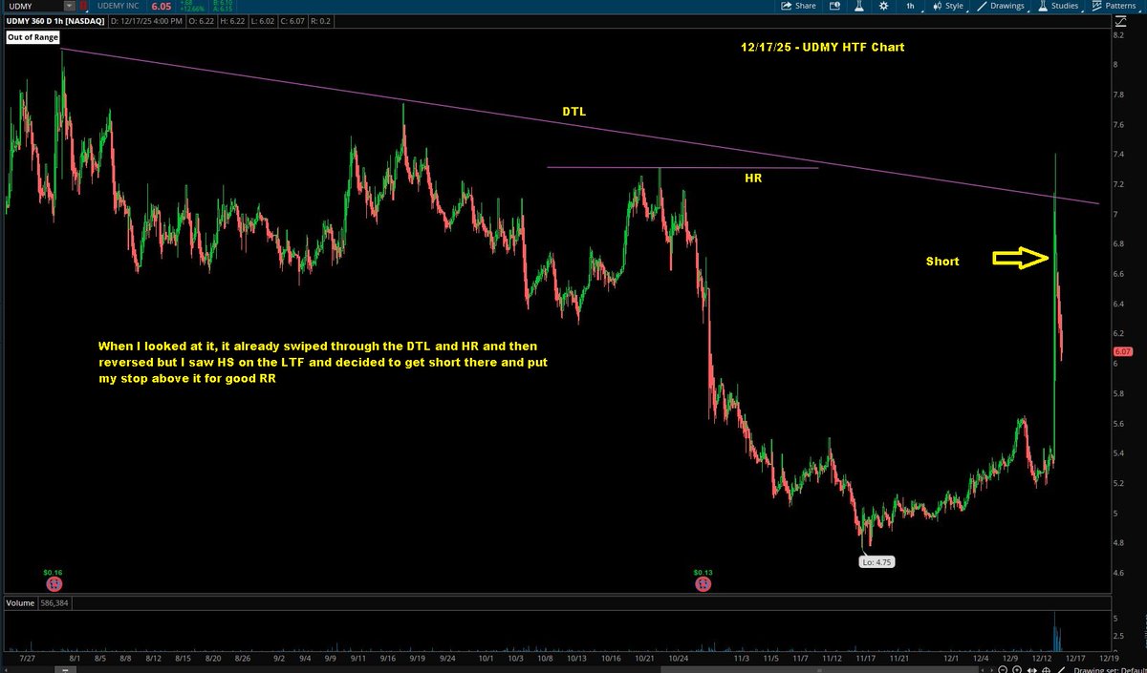Screen dimensions: 1147x673
Task: Click the UDEMY INC company name
Action: (119, 6)
